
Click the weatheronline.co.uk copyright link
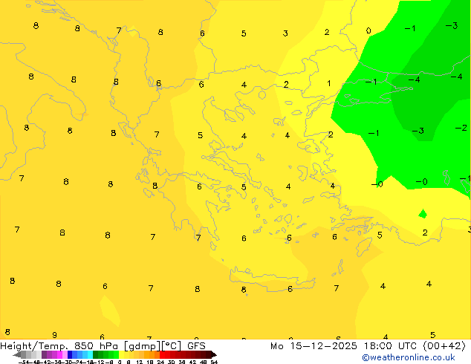click(408, 357)
